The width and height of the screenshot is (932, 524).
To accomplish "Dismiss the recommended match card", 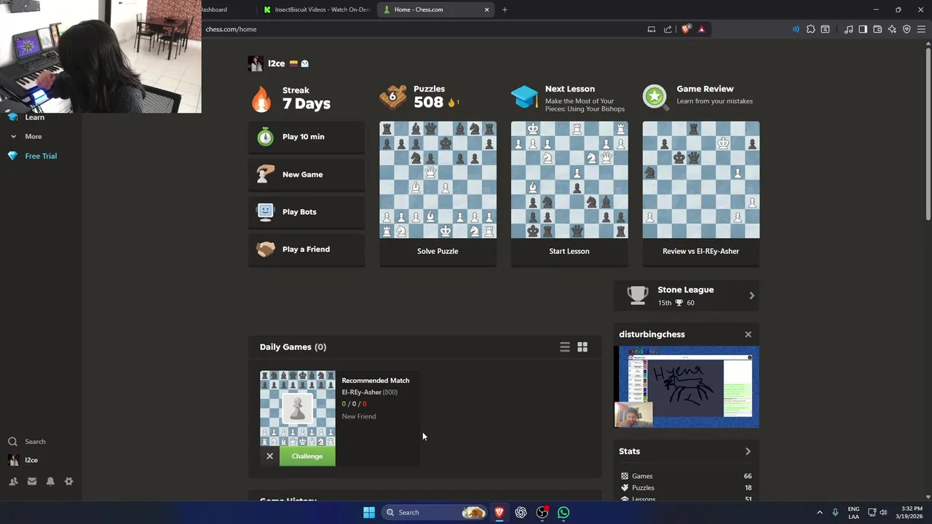I will pos(269,456).
